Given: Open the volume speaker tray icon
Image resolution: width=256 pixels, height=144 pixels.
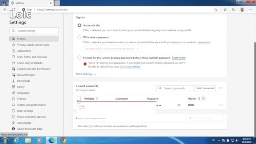Looking at the screenshot, I should coord(237,140).
